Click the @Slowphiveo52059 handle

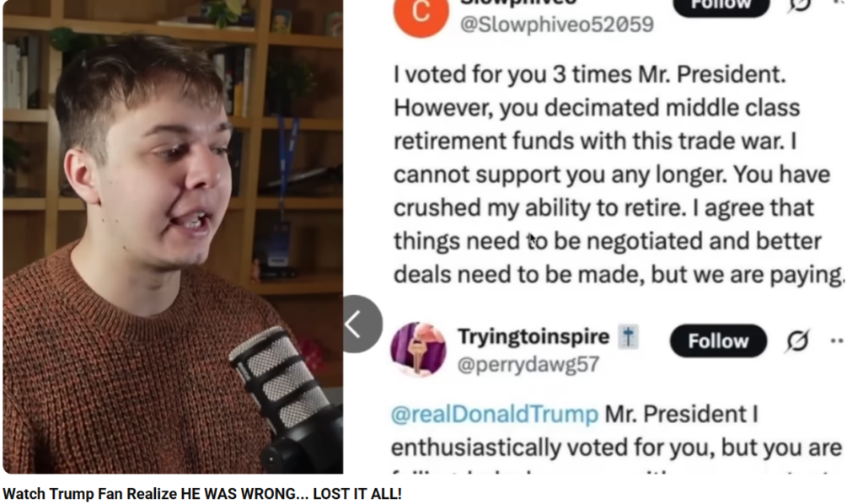pos(557,24)
